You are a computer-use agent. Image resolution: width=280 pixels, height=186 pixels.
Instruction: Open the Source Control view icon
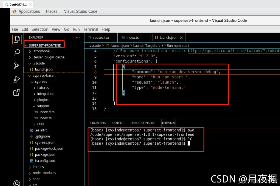point(17,66)
